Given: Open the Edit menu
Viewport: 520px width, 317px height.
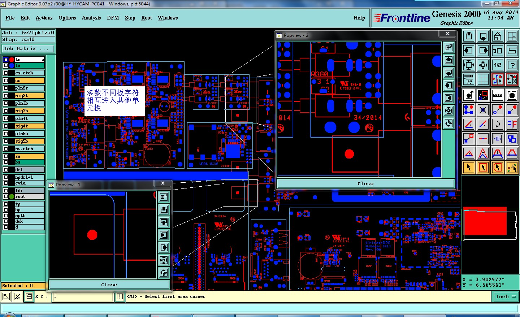Looking at the screenshot, I should point(25,18).
